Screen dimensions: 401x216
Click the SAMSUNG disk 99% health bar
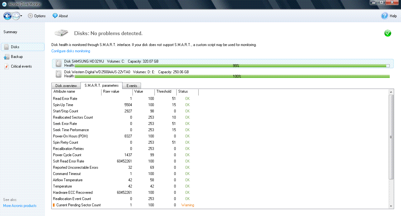coord(232,66)
